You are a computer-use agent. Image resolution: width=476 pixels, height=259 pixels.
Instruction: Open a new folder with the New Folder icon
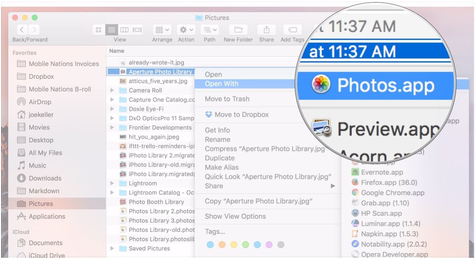point(238,29)
